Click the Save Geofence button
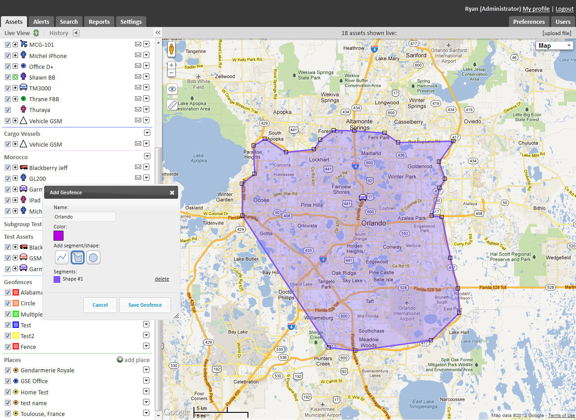576x420 pixels. pyautogui.click(x=145, y=304)
